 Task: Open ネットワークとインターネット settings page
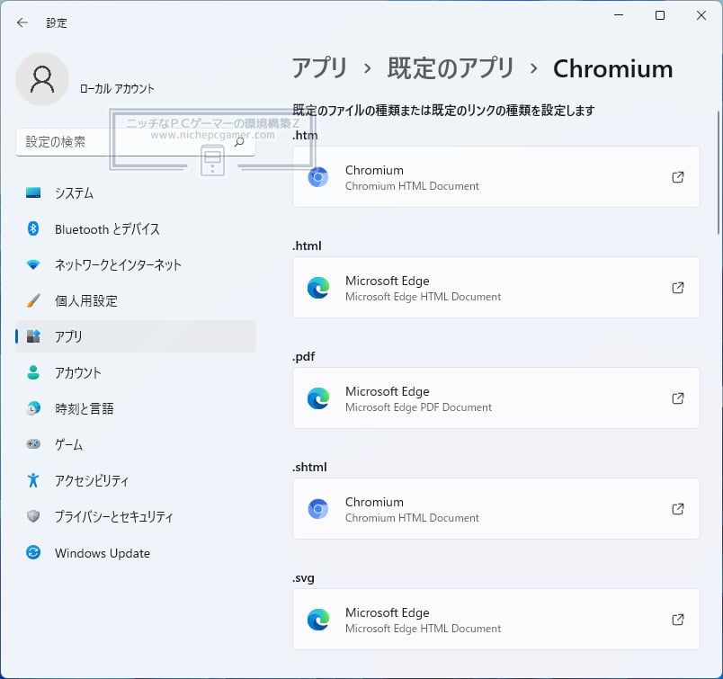pyautogui.click(x=136, y=264)
